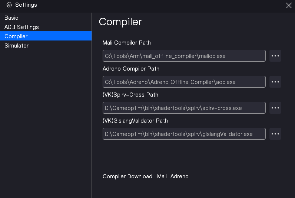
Task: Click the Compiler page heading
Action: pos(120,22)
